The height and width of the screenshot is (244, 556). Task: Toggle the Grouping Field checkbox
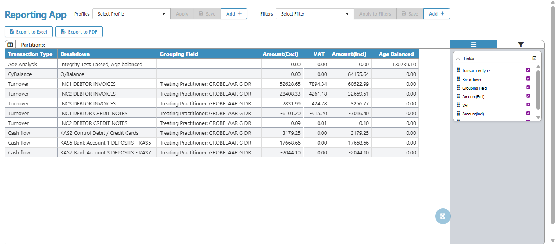[528, 87]
